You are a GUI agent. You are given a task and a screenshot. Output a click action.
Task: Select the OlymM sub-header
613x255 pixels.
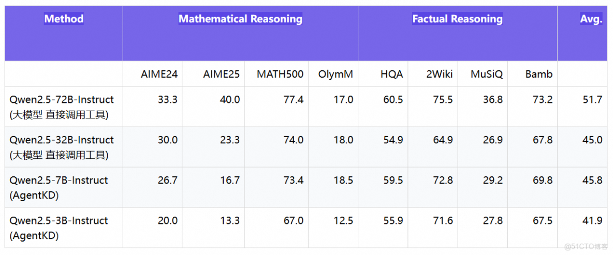click(x=335, y=74)
